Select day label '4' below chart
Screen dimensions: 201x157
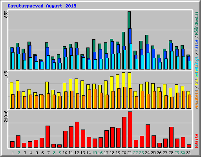(x=31, y=153)
